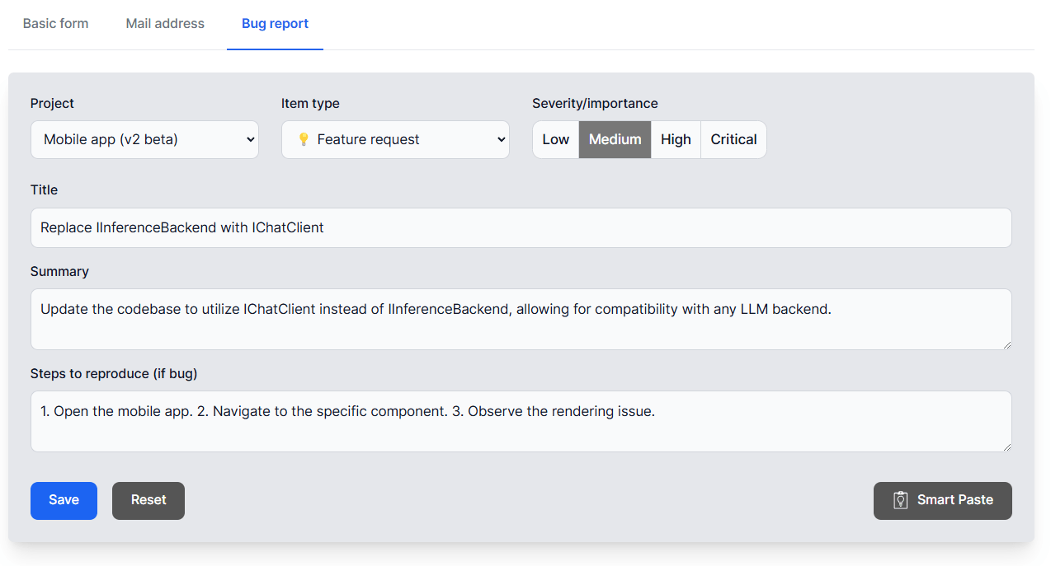Viewport: 1051px width, 566px height.
Task: Activate the Smart Paste button
Action: pyautogui.click(x=942, y=500)
